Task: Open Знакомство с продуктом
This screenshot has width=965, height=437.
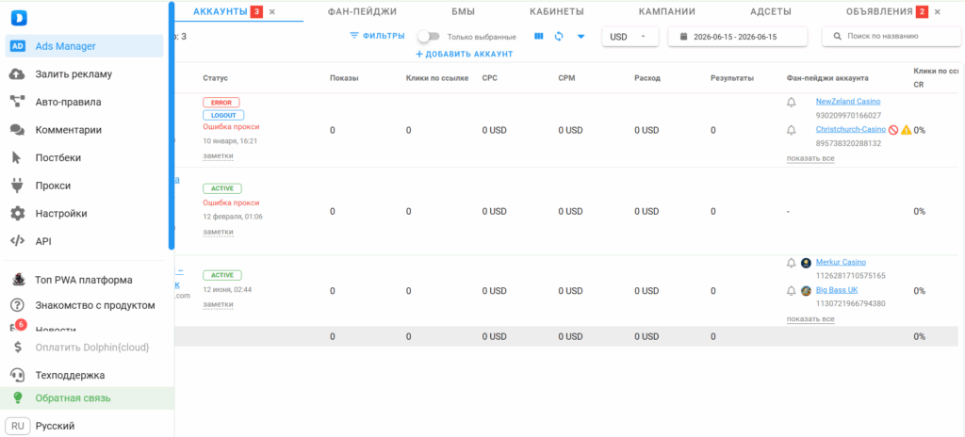Action: (95, 305)
